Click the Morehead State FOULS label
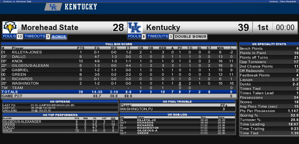299x144 pixels. pyautogui.click(x=9, y=36)
